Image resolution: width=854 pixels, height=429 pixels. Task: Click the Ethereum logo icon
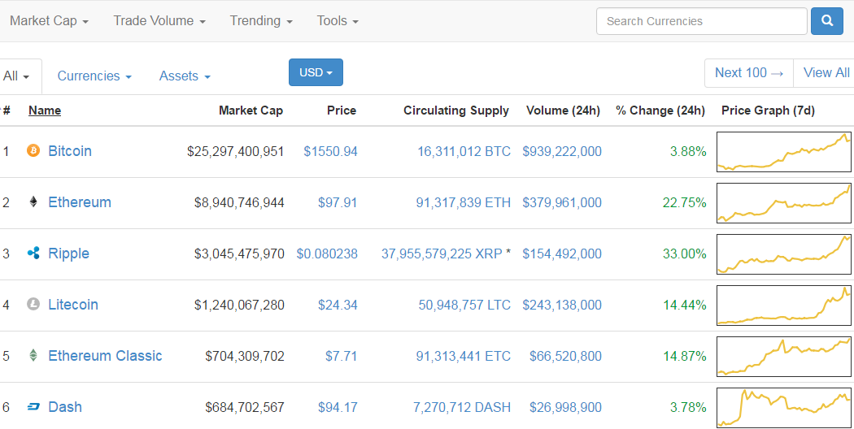coord(33,202)
